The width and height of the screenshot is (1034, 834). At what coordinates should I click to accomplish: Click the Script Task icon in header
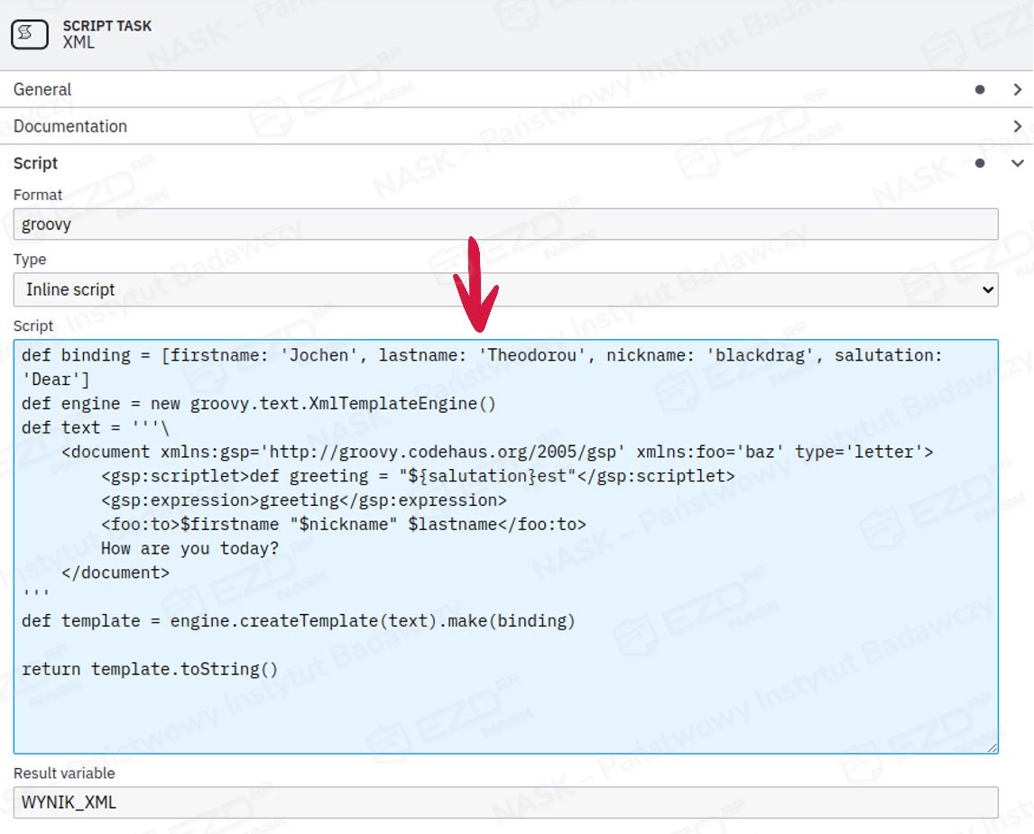point(30,34)
